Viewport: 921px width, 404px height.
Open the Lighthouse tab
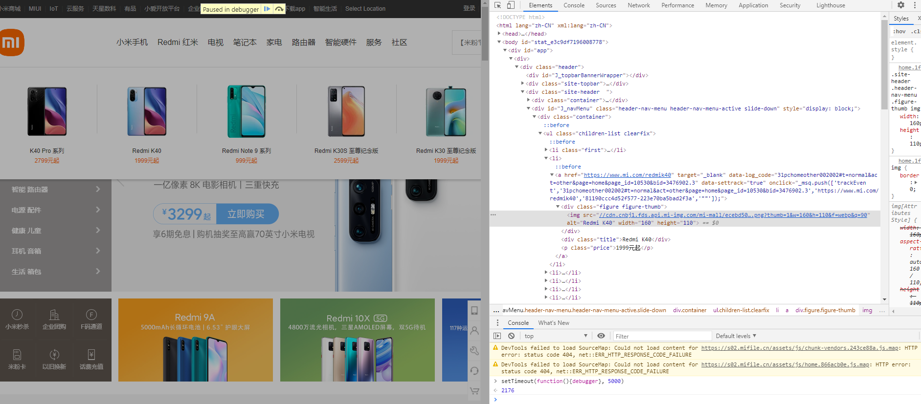pos(831,5)
